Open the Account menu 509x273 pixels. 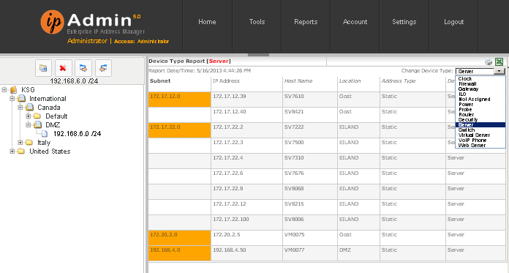coord(355,22)
